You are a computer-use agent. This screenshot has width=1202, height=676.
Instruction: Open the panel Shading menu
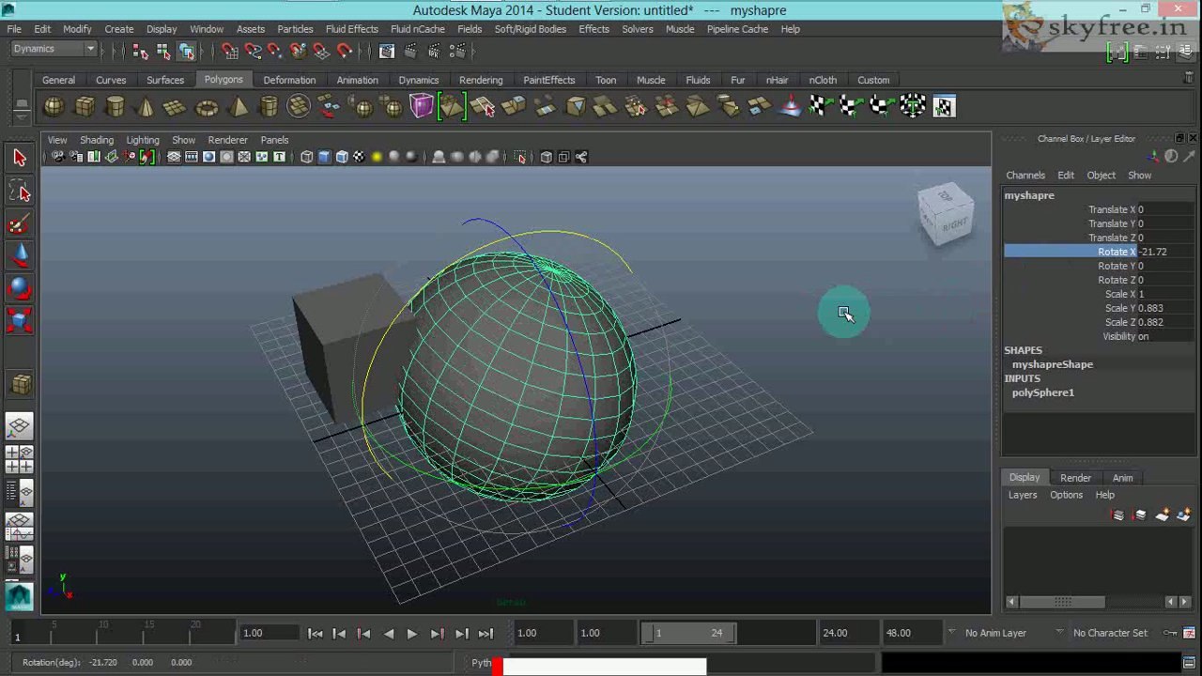coord(97,140)
